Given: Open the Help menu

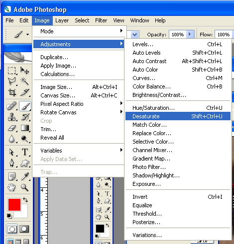Looking at the screenshot, I should (160, 20).
